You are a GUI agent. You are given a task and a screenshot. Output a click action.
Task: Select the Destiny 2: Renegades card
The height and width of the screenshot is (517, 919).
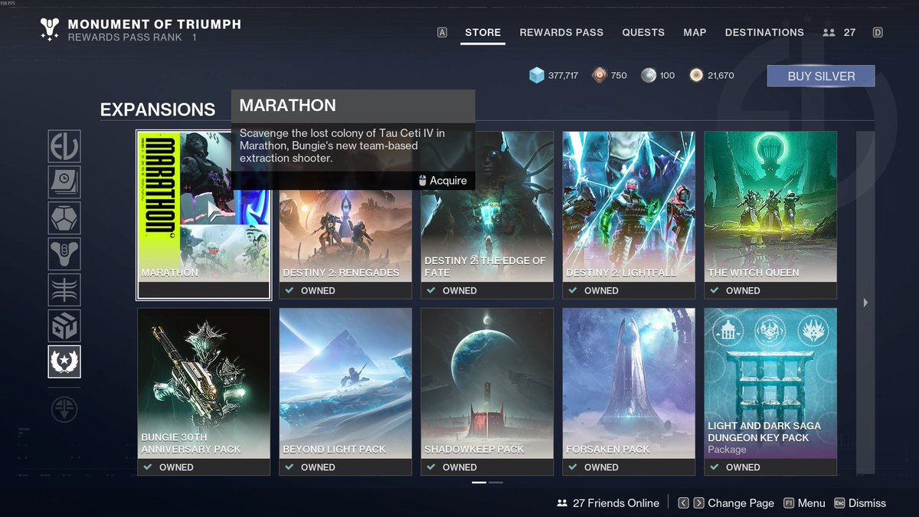(345, 214)
